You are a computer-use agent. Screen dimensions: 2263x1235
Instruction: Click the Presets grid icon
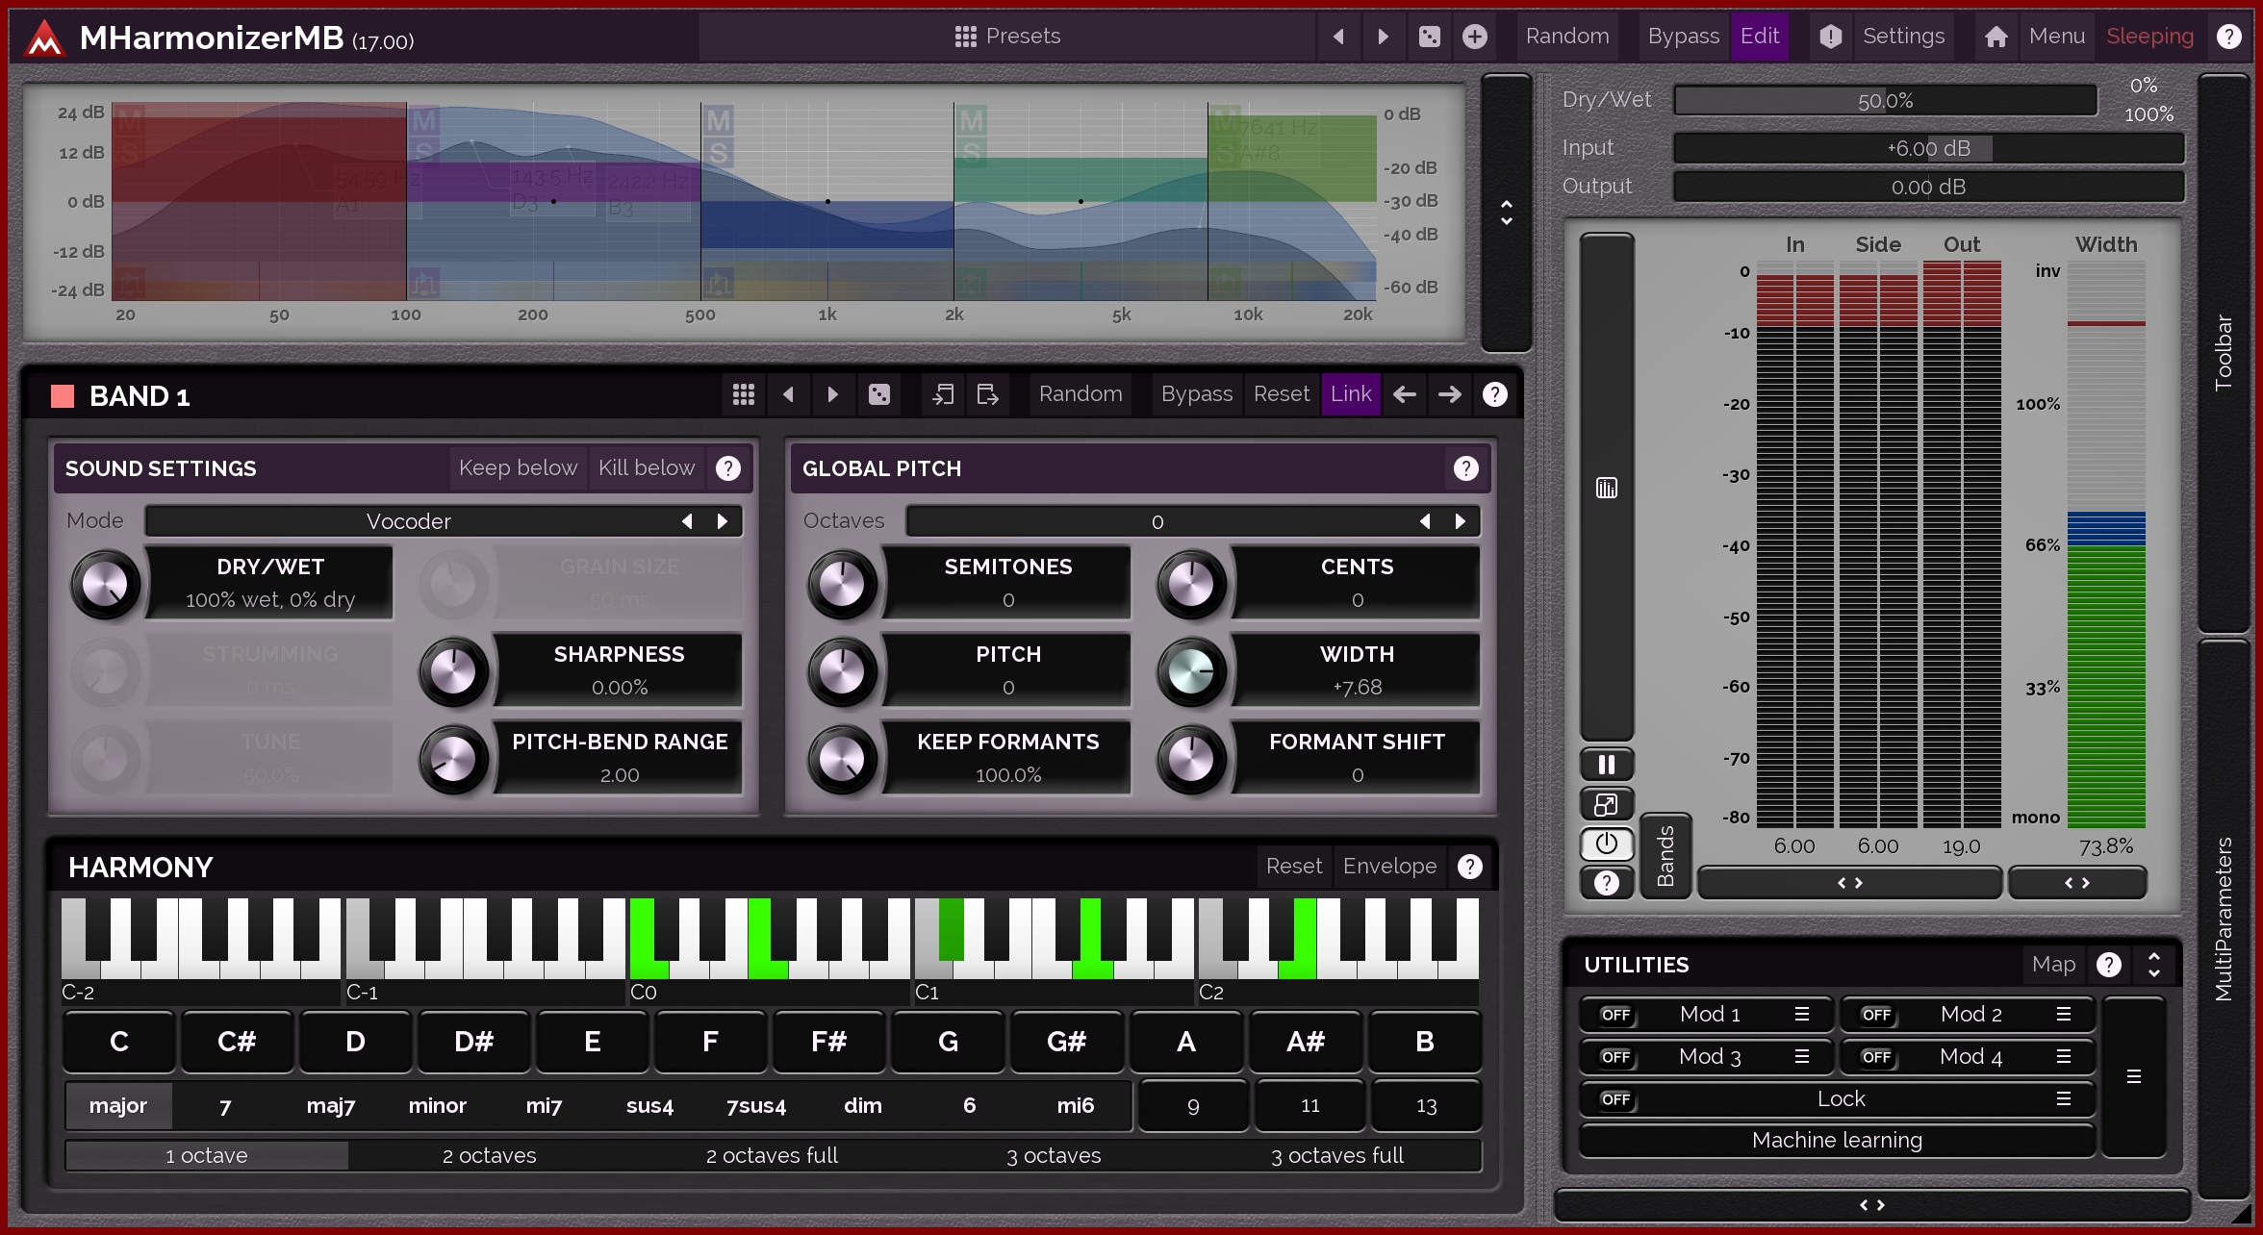coord(965,37)
